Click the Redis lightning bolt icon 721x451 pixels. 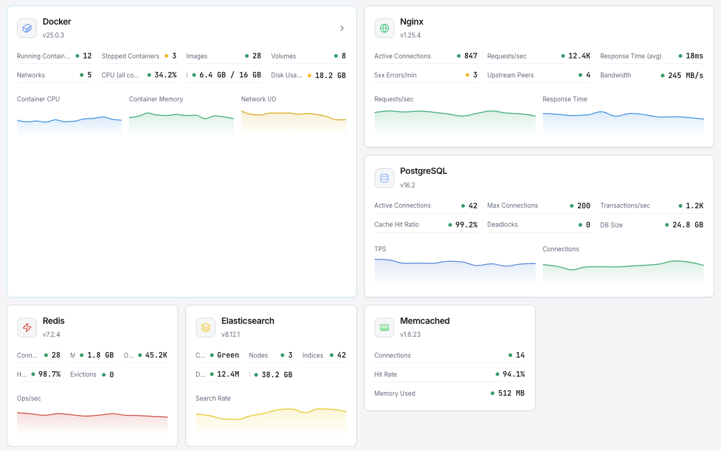(x=26, y=327)
